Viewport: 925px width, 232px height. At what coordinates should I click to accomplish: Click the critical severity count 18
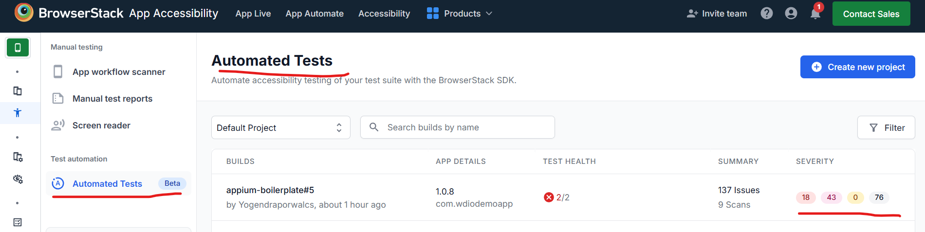pos(806,197)
